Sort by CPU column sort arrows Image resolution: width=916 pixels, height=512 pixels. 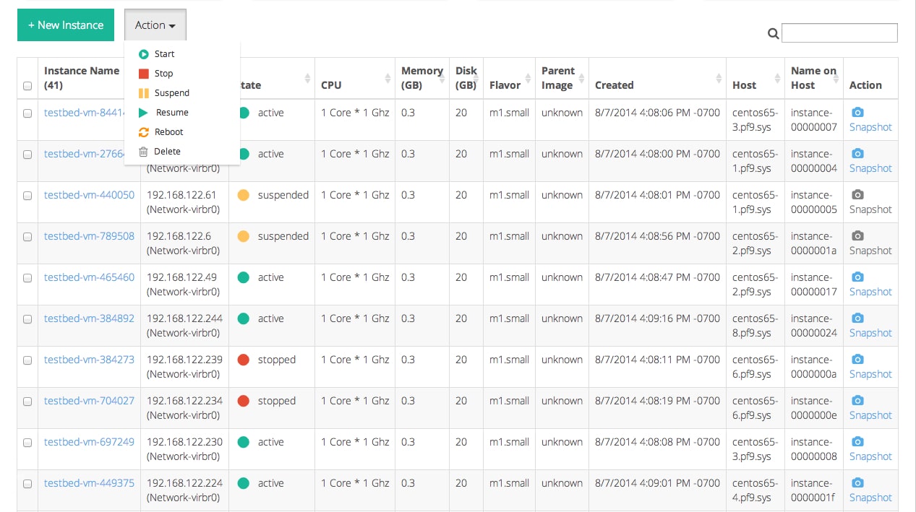pyautogui.click(x=388, y=78)
